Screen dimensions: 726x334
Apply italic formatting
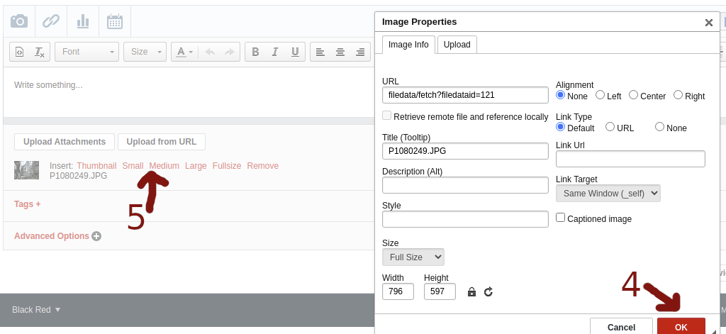click(274, 52)
